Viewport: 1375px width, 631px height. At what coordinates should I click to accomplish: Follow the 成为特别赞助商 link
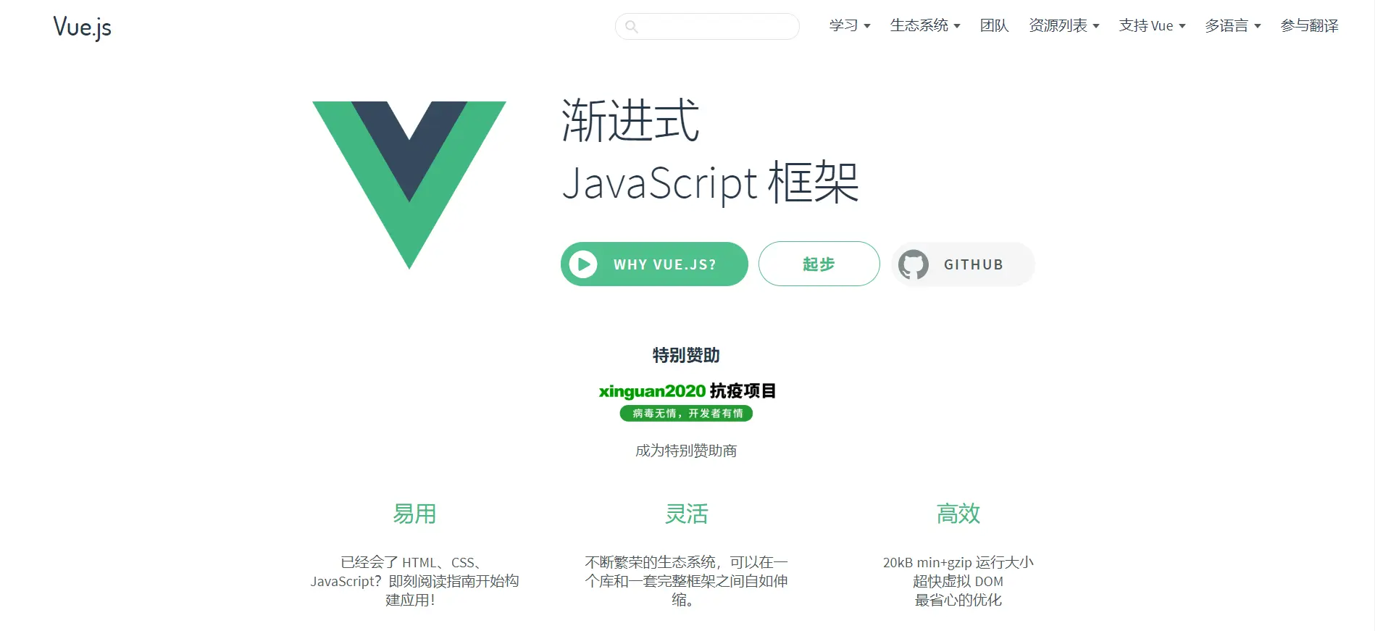[x=686, y=451]
